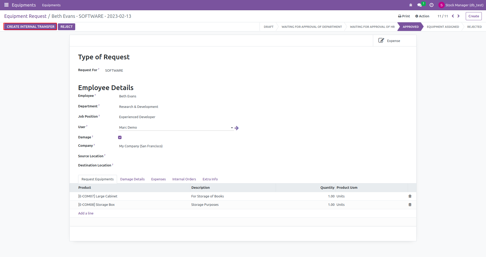Expand the User dropdown arrow
The height and width of the screenshot is (257, 486).
232,128
